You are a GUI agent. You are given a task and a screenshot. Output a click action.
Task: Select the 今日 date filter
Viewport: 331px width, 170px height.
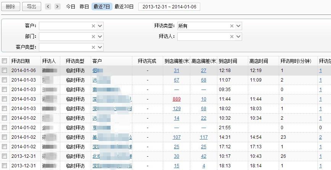[71, 6]
